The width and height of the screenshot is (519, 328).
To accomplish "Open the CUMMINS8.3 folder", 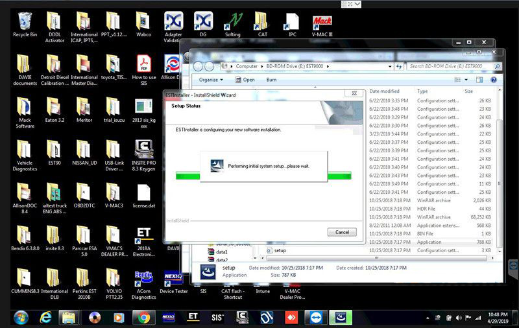I will tap(25, 282).
